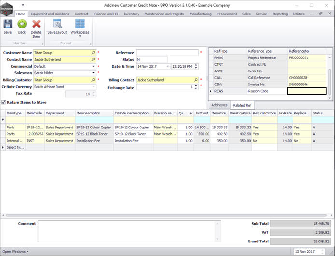335x256 pixels.
Task: Click the Contract No reference cell
Action: [x=307, y=64]
